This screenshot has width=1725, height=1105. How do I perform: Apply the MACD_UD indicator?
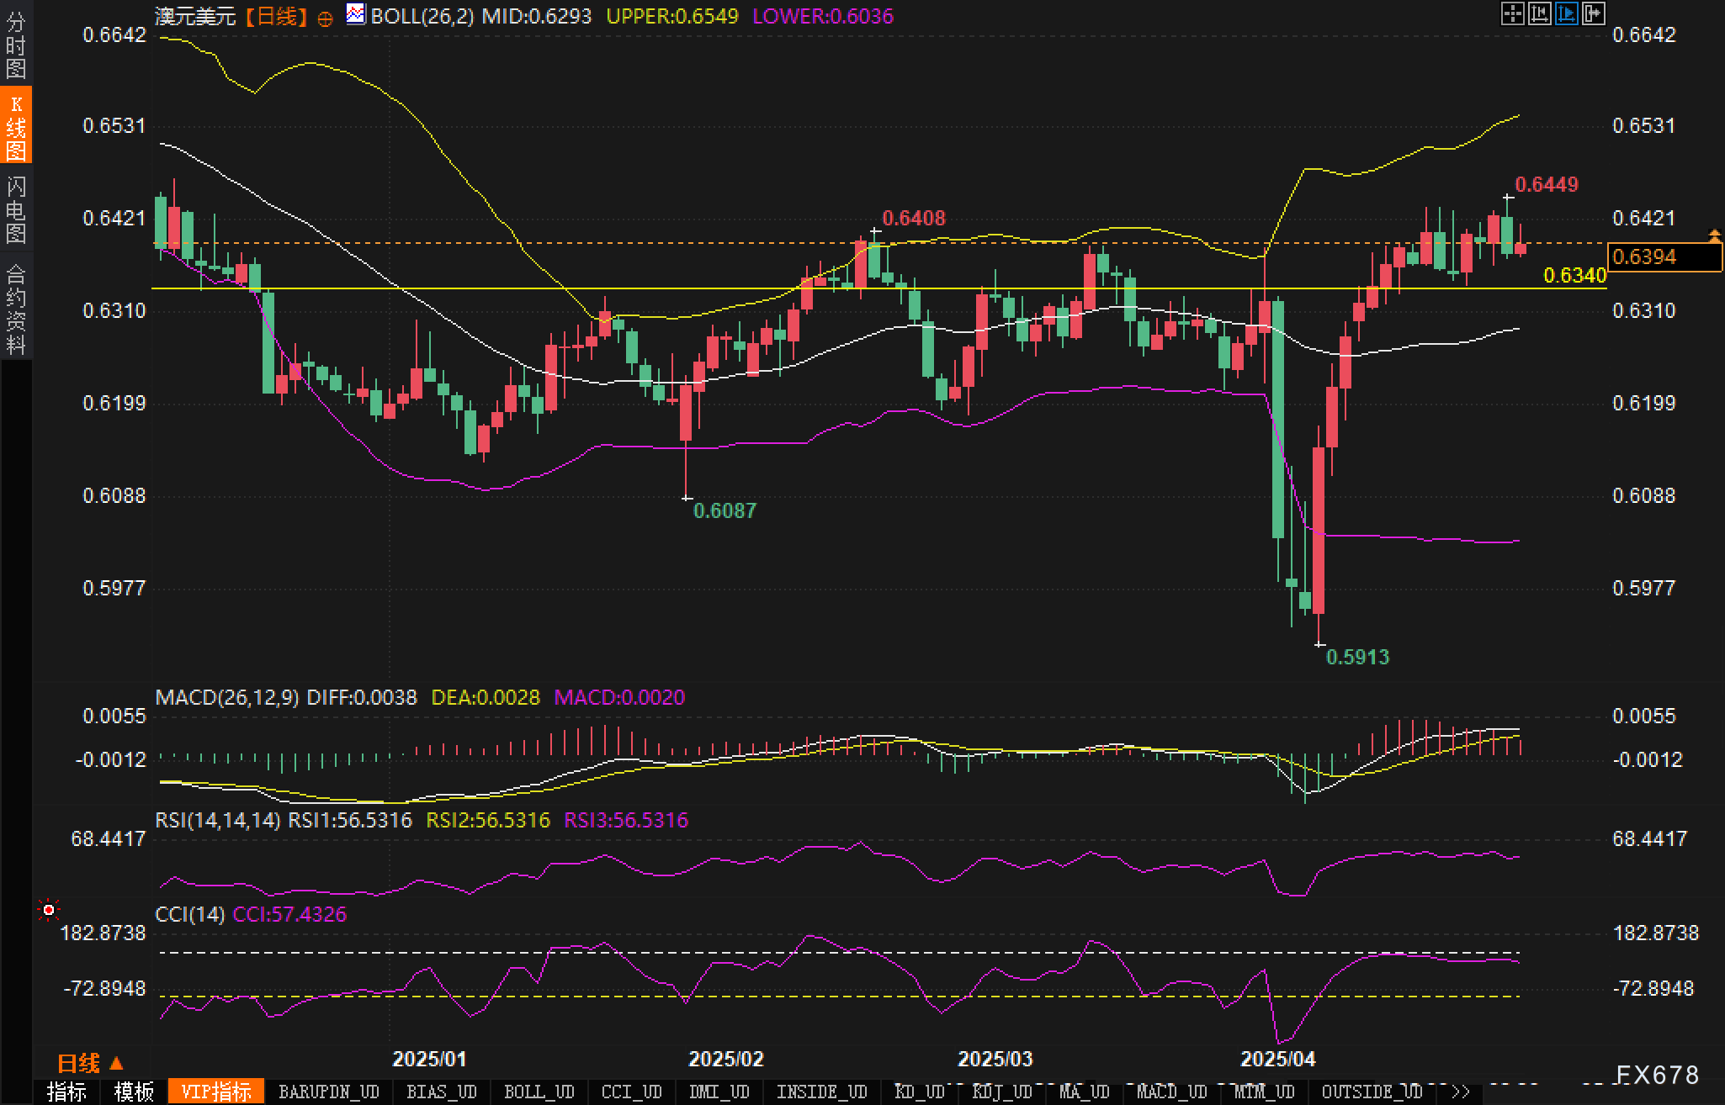pos(1171,1092)
